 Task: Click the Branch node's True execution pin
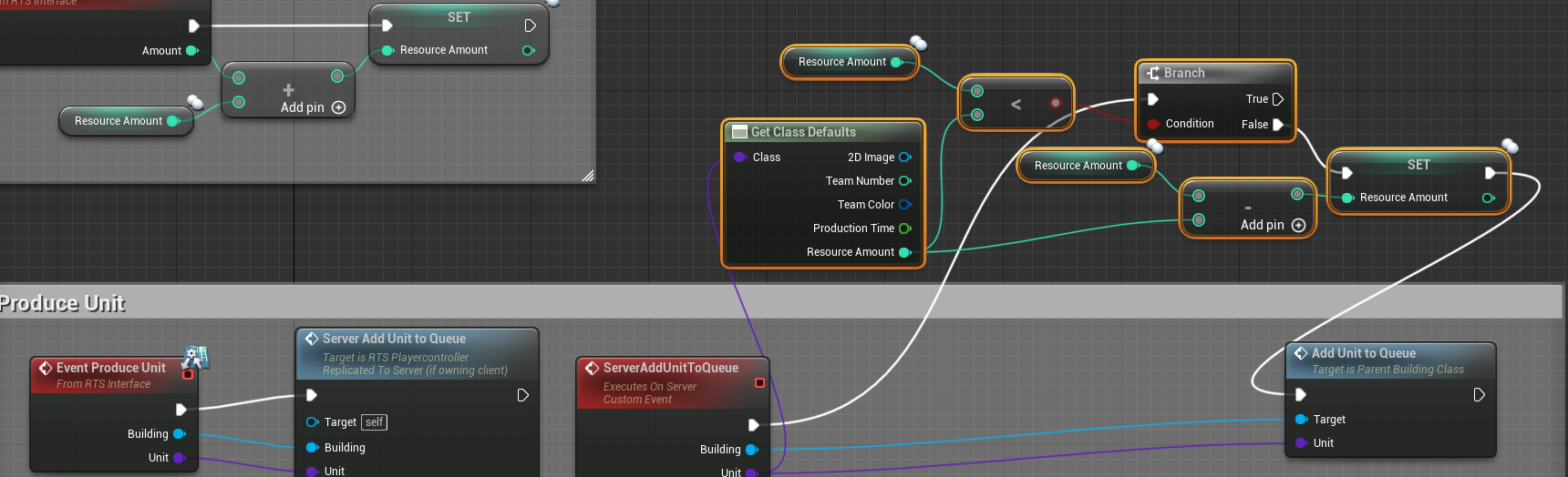[x=1277, y=99]
